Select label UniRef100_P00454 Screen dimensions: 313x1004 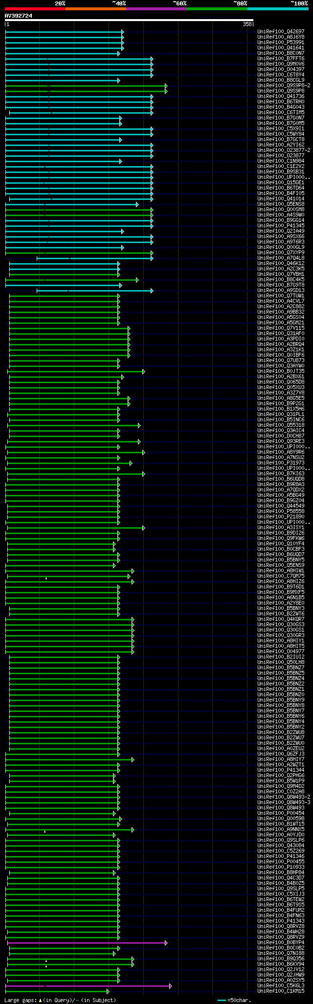point(281,813)
